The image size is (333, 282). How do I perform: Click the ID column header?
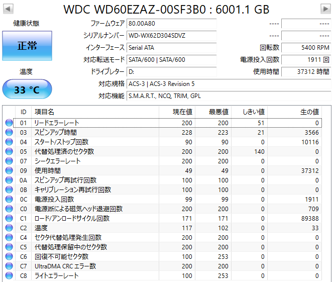click(x=24, y=112)
